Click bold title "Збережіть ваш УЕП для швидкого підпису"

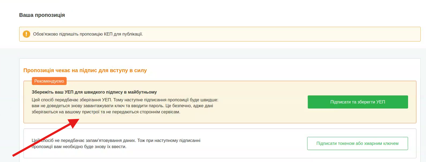tap(94, 92)
